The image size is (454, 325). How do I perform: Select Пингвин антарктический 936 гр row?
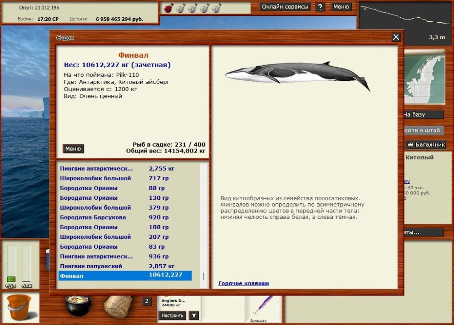pos(125,256)
